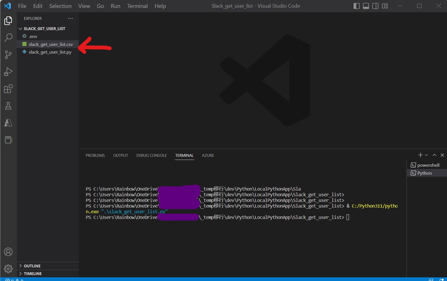
Task: Click the terminal prompt cursor line
Action: click(217, 217)
